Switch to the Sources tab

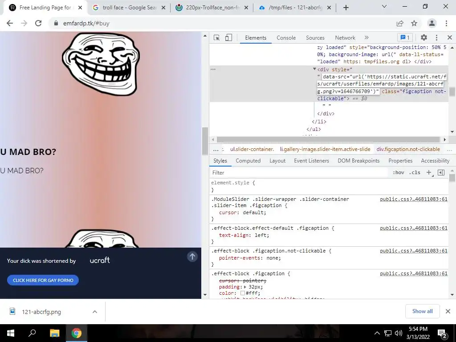(x=315, y=38)
